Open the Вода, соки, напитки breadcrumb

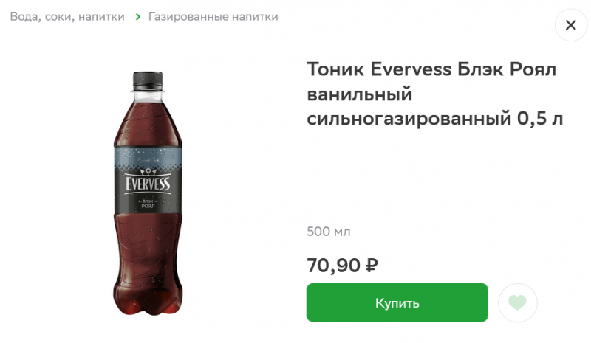[x=67, y=17]
